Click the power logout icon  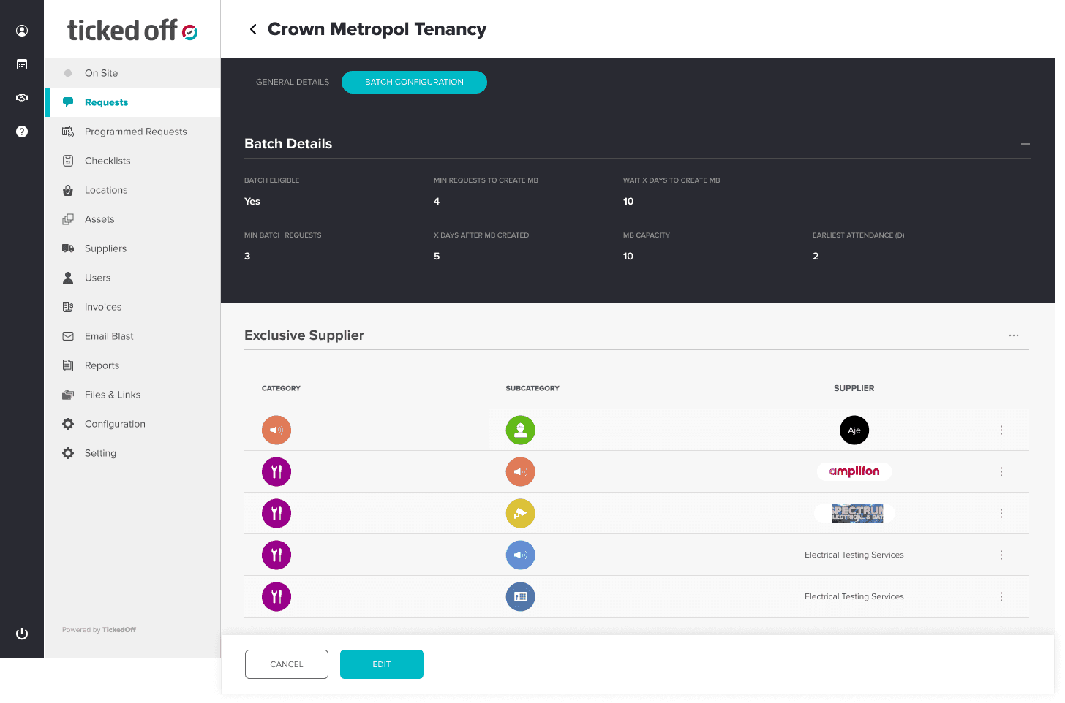click(22, 634)
